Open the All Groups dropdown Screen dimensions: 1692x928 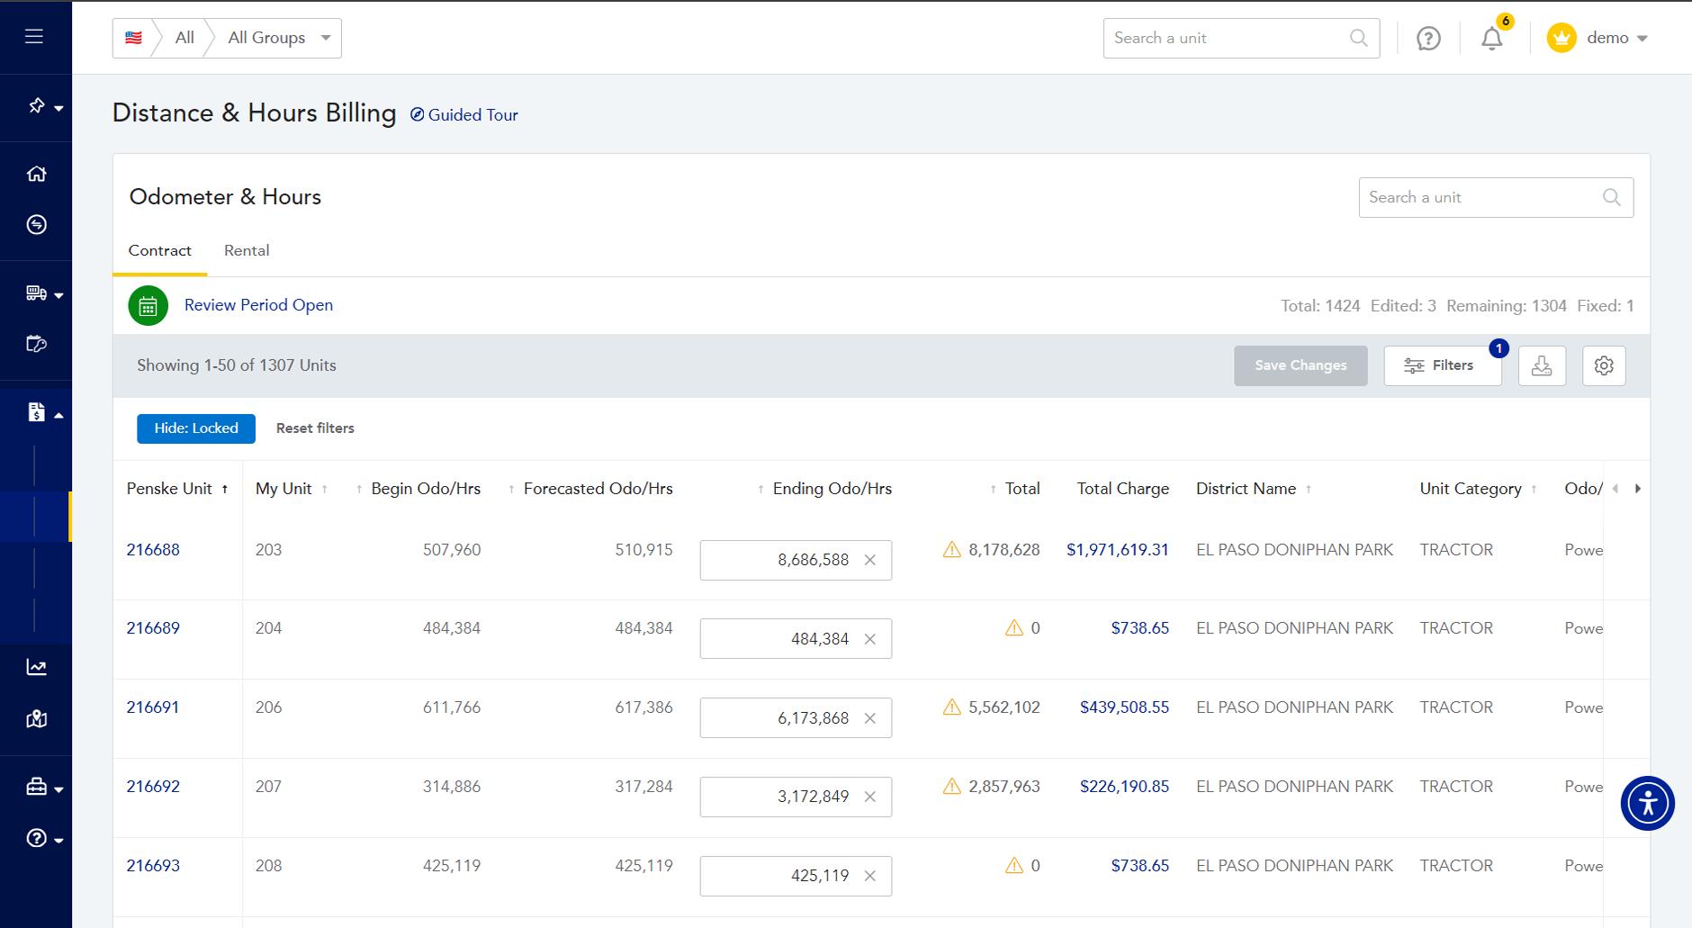point(279,38)
